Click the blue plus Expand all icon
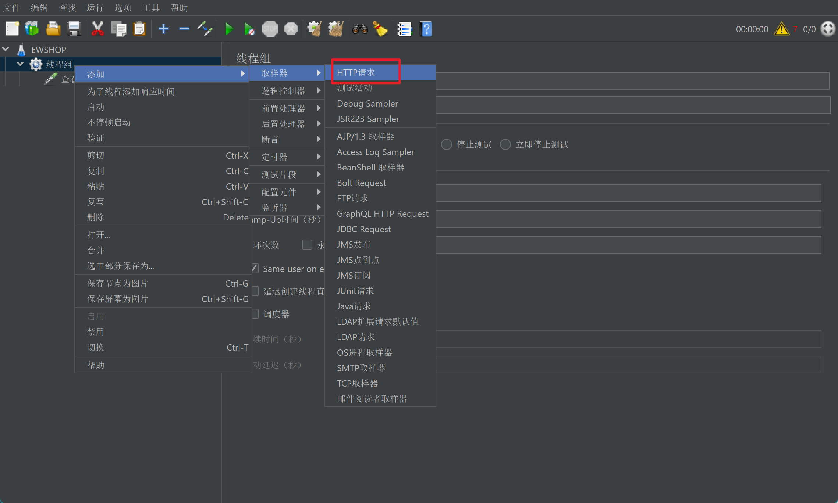 click(163, 29)
